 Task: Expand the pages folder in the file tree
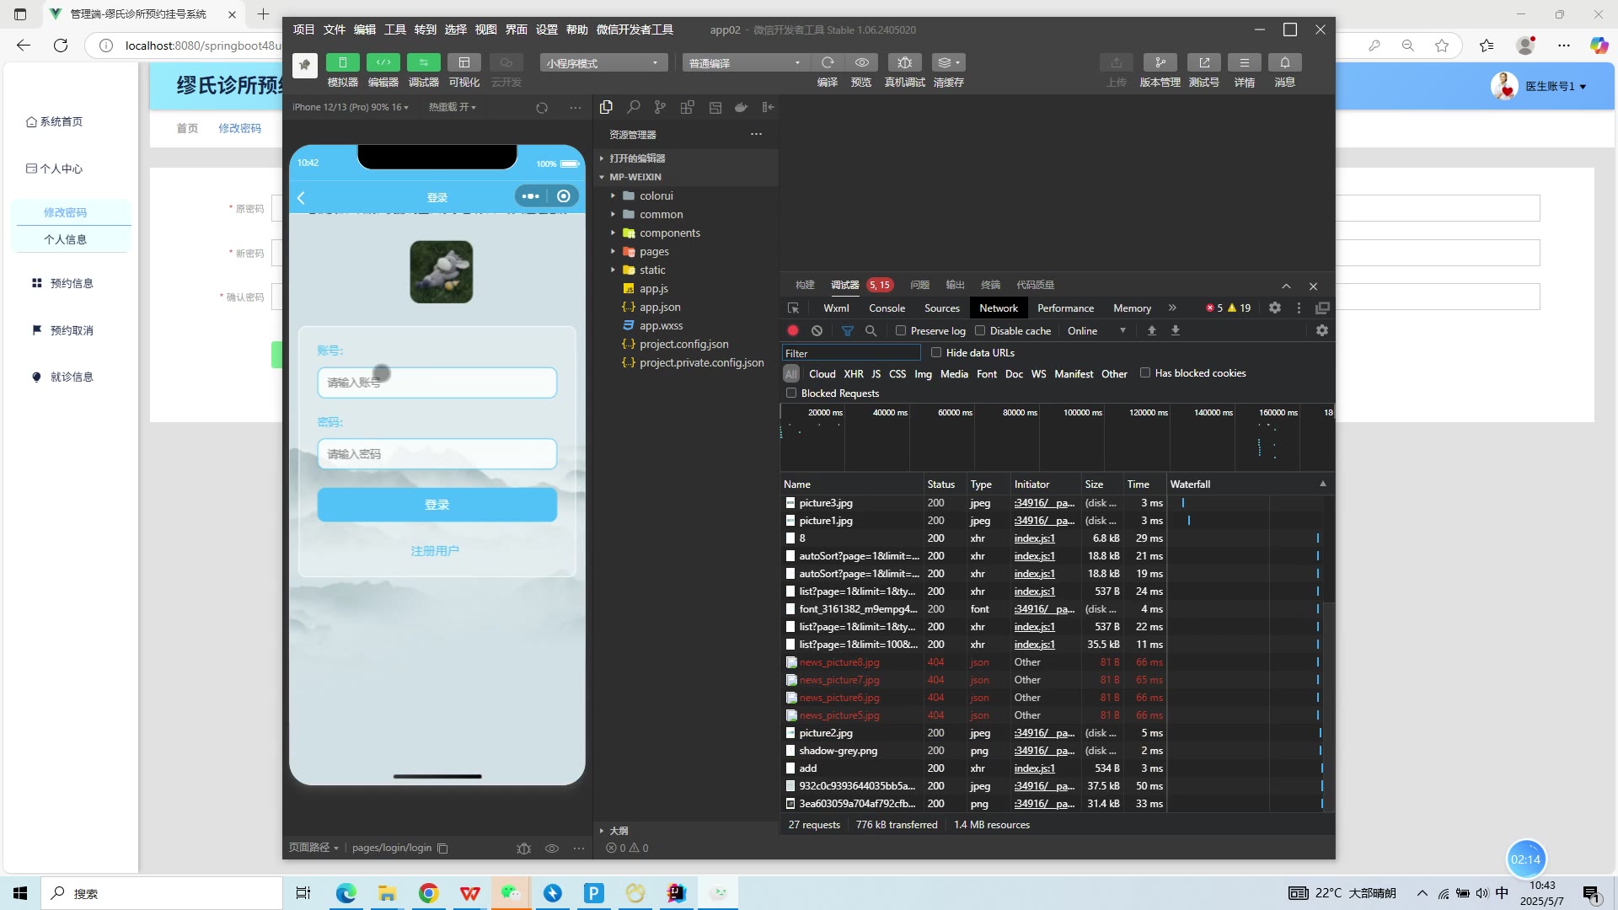[653, 252]
